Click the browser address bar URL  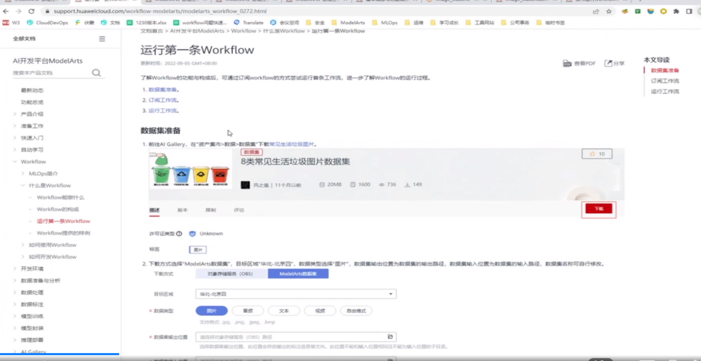160,11
